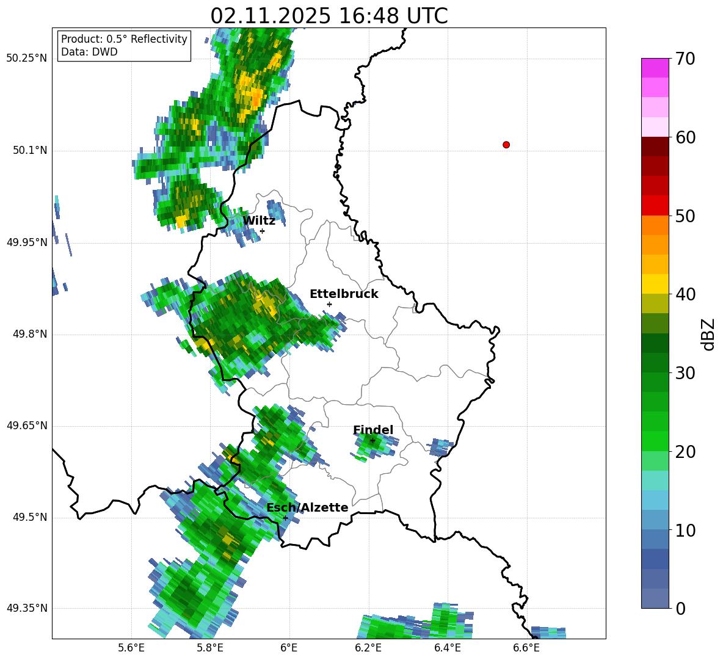Click the red dot marker on the map
The image size is (723, 660).
pos(506,145)
